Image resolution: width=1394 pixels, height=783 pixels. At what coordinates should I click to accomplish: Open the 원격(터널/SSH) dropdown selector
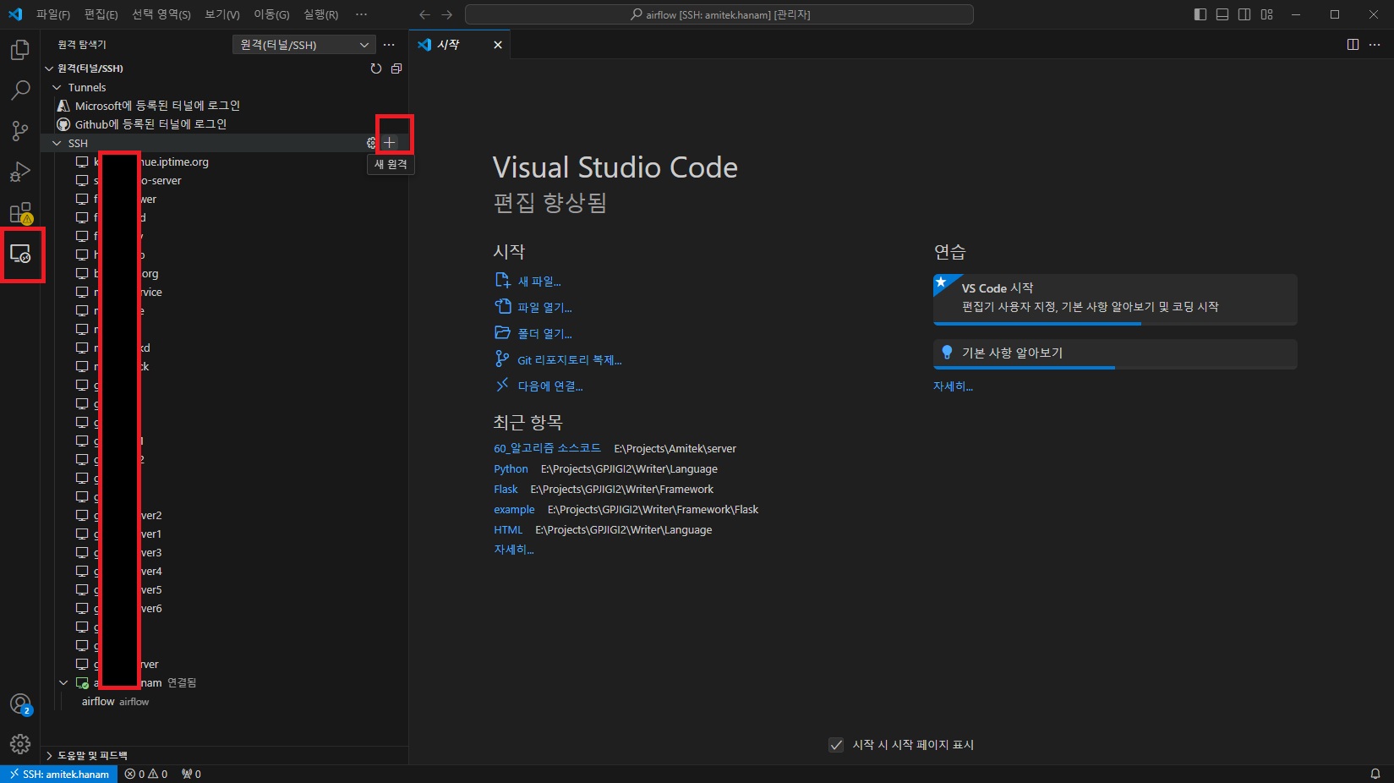point(304,45)
